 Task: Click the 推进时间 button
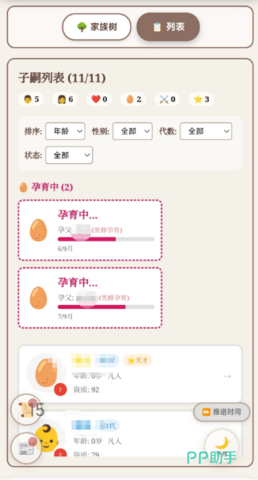pos(222,412)
